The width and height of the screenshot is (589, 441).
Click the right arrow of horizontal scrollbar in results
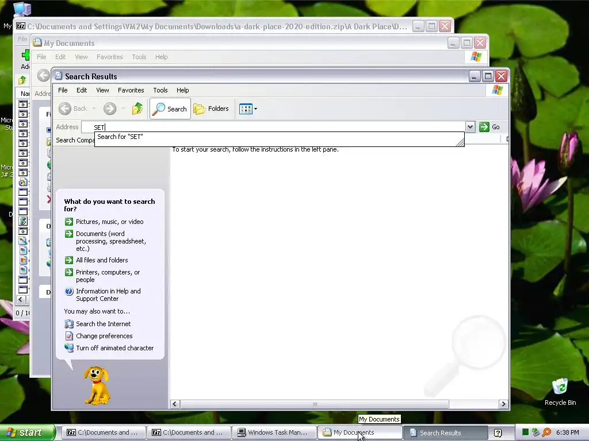[503, 404]
